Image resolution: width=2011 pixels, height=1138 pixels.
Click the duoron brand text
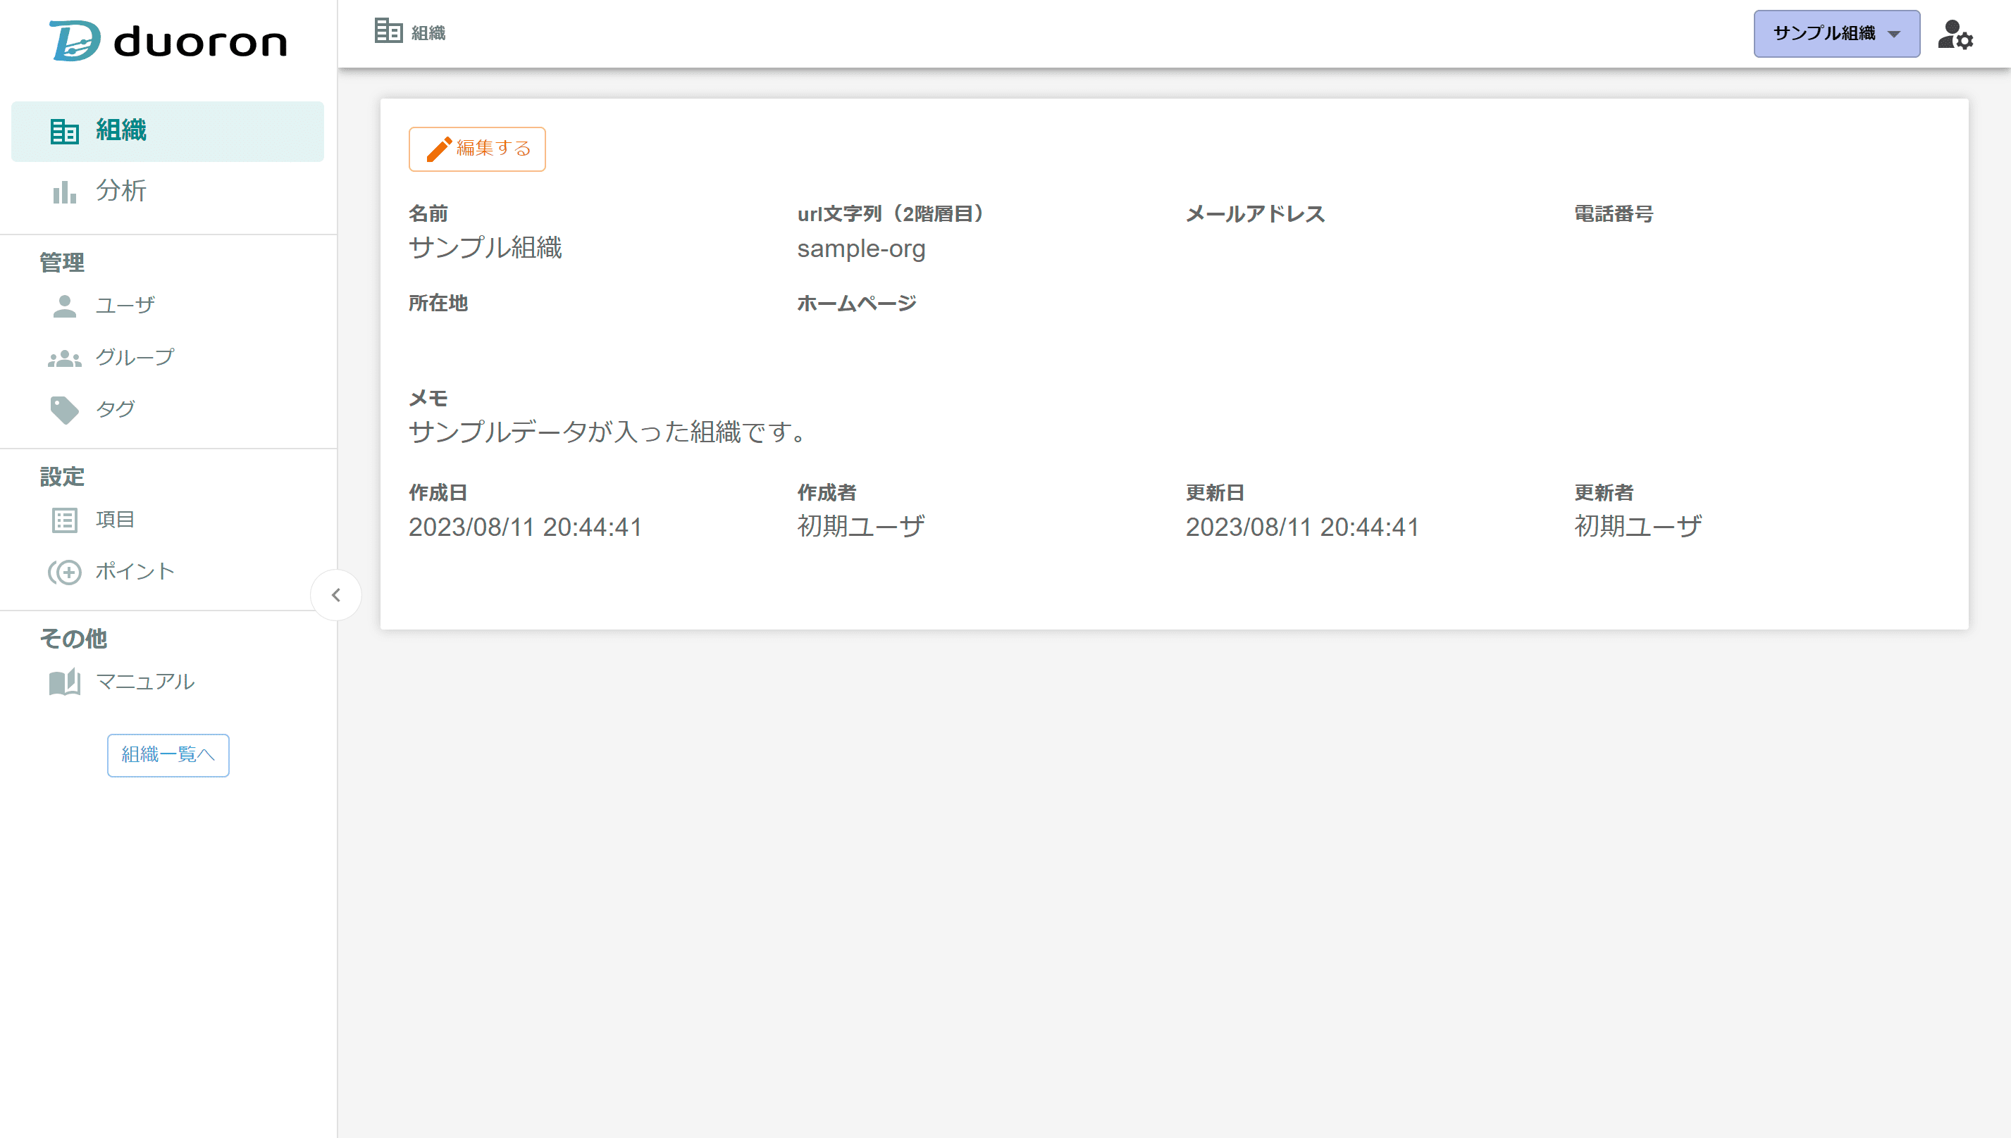(201, 42)
